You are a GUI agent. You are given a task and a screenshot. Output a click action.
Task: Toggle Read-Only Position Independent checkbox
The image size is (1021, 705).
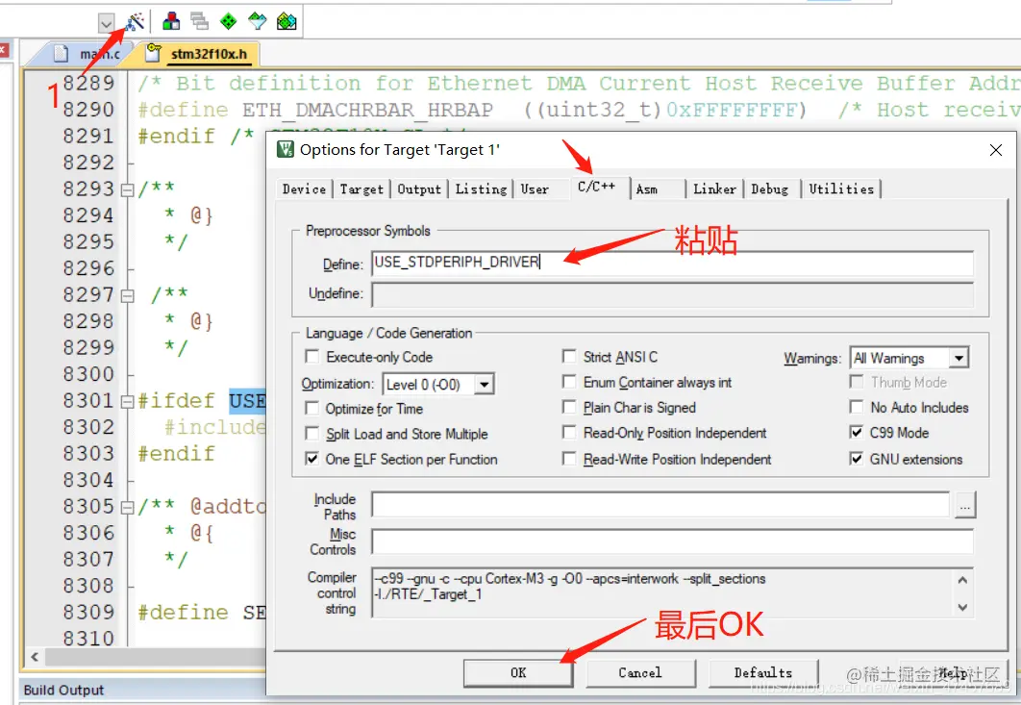tap(569, 433)
